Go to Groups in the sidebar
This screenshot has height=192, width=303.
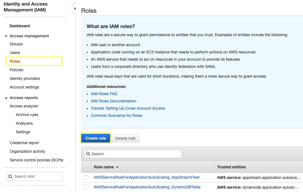click(16, 44)
